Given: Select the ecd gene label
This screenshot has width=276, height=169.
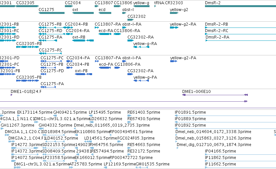Looking at the screenshot, I should tap(102, 10).
